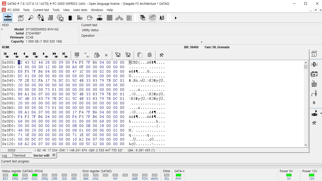Click the first hex byte 52 at 0x000
This screenshot has height=181, width=322.
pyautogui.click(x=20, y=62)
